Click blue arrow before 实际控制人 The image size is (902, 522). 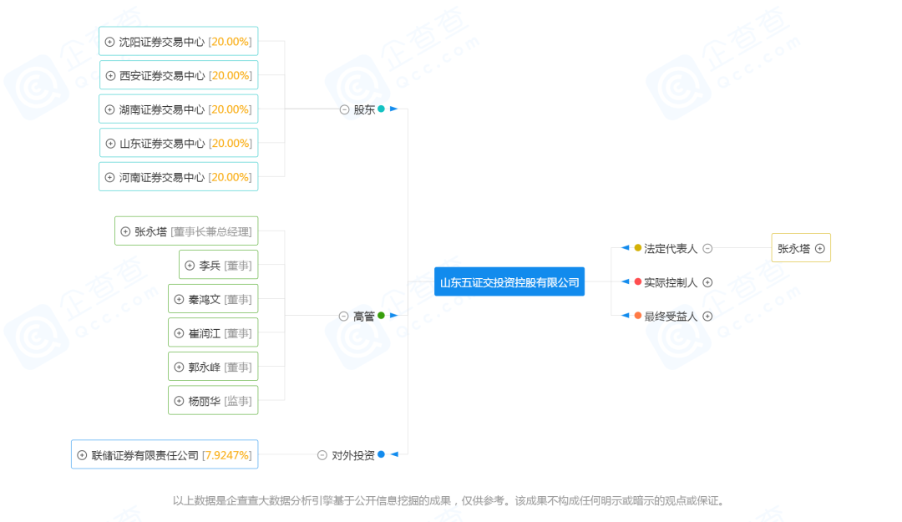click(626, 282)
